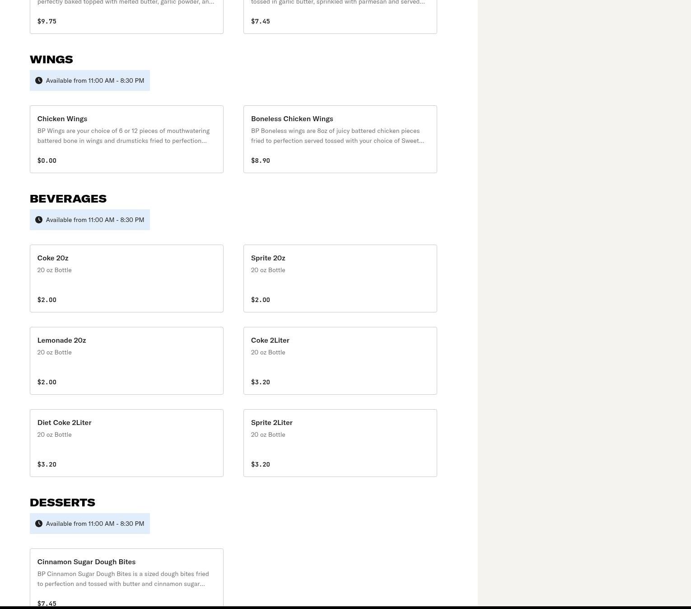This screenshot has height=609, width=691.
Task: Click the $3.20 price on Diet Coke 2Liter
Action: coord(47,464)
